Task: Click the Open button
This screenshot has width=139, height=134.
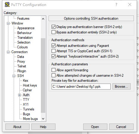Action: click(x=95, y=127)
